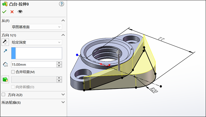Increase draft angle with up spinner
Viewport: 206px width, 117px height.
pos(59,78)
